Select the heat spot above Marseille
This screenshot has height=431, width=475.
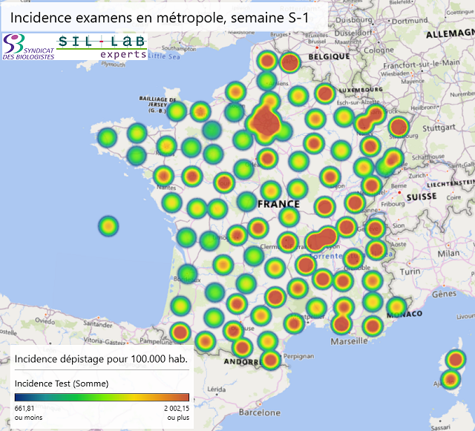[341, 323]
